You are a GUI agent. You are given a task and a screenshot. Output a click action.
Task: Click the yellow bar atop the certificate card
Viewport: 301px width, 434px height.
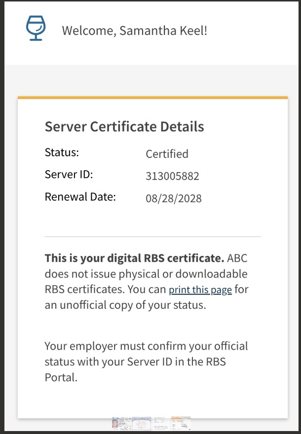tap(152, 98)
